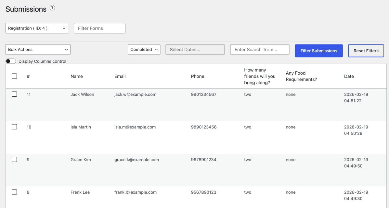Viewport: 389px width, 208px height.
Task: Click the name Frank Lee
Action: [x=80, y=192]
